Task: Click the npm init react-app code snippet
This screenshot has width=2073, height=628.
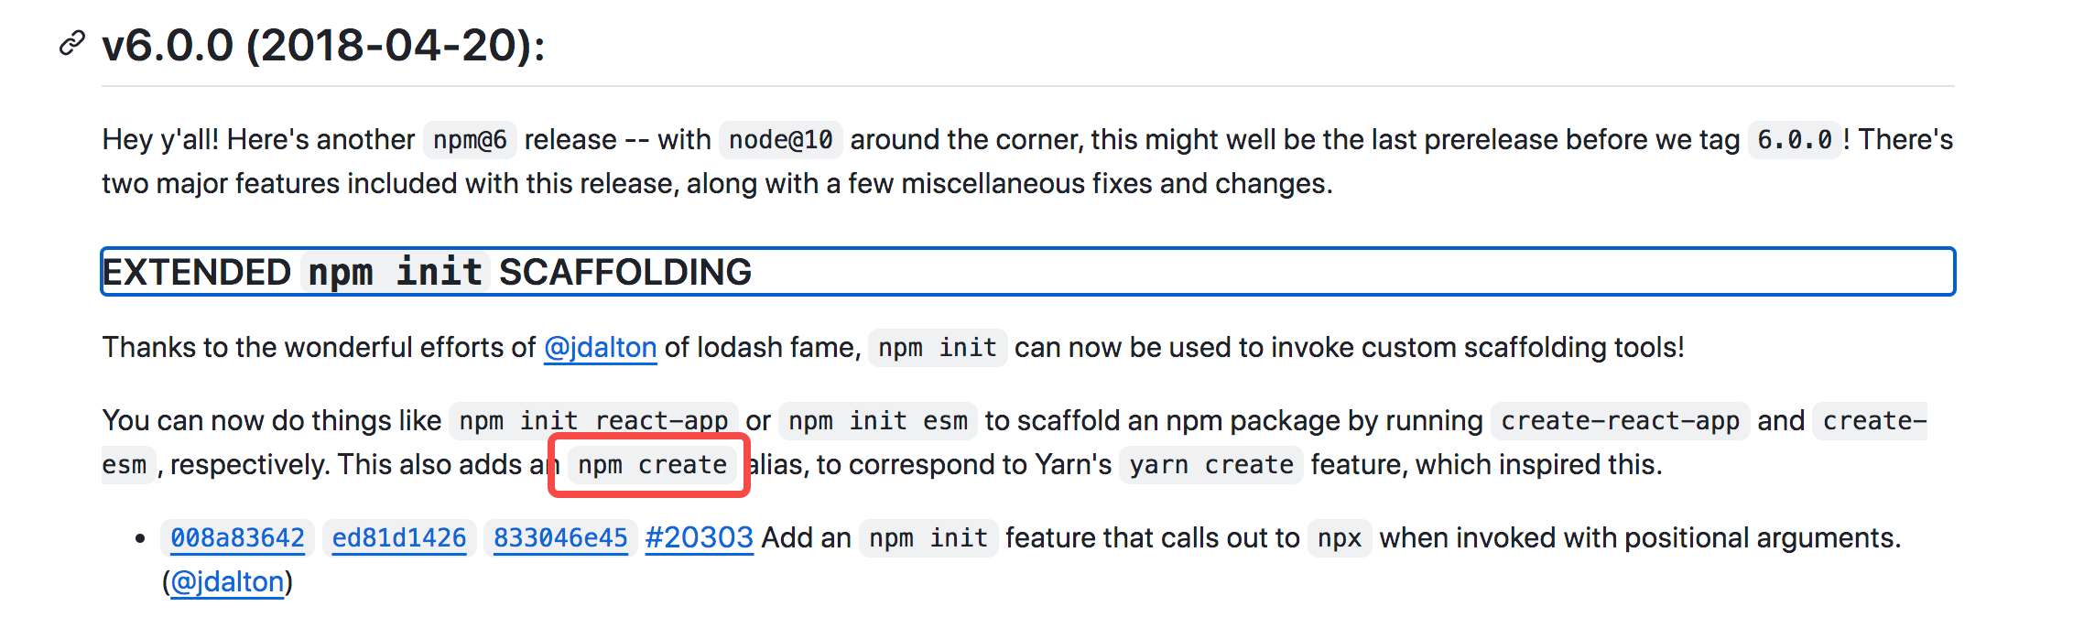Action: point(593,421)
